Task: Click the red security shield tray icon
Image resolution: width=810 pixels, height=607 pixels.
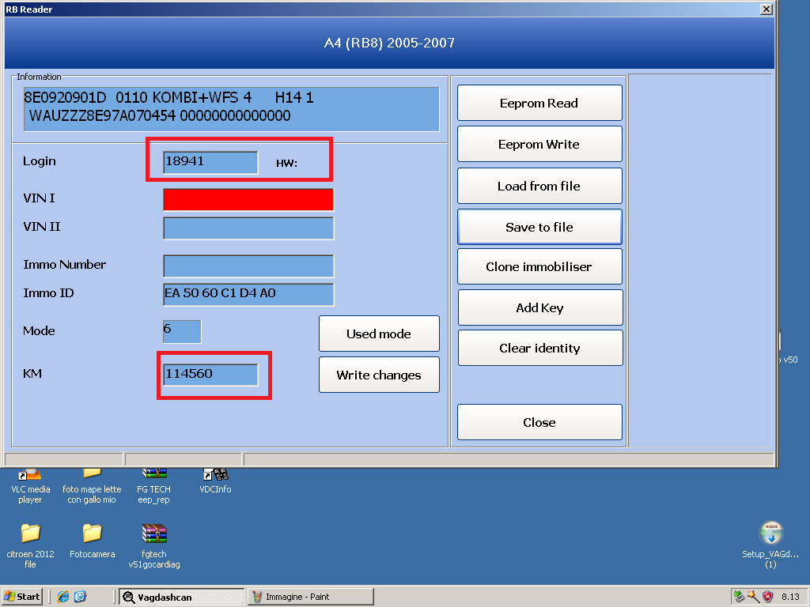Action: (x=766, y=597)
